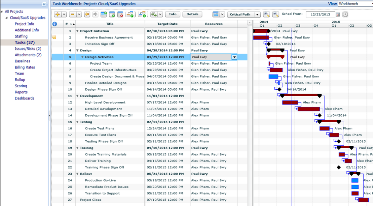The width and height of the screenshot is (373, 206).
Task: Open Additional Info in sidebar
Action: [27, 30]
